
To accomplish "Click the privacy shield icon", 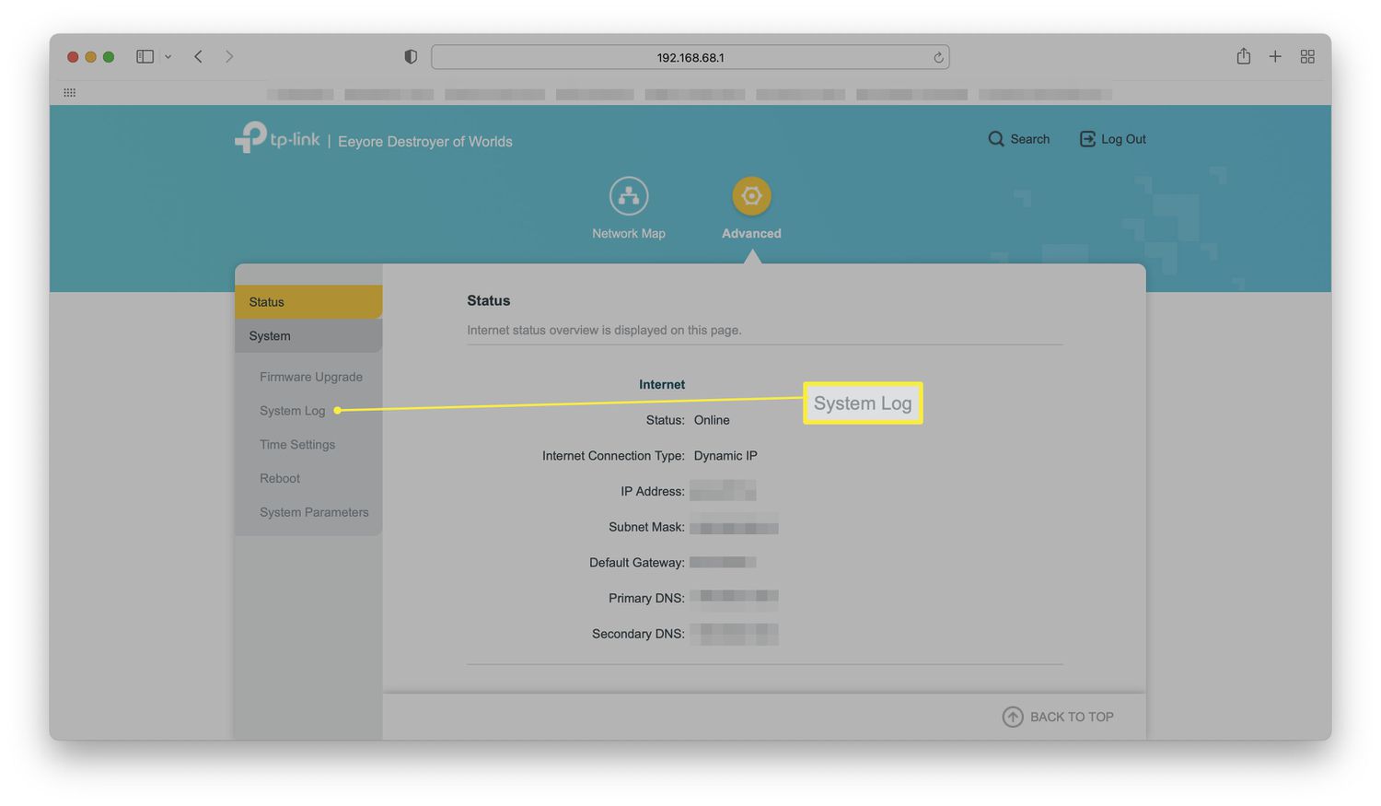I will pos(411,56).
